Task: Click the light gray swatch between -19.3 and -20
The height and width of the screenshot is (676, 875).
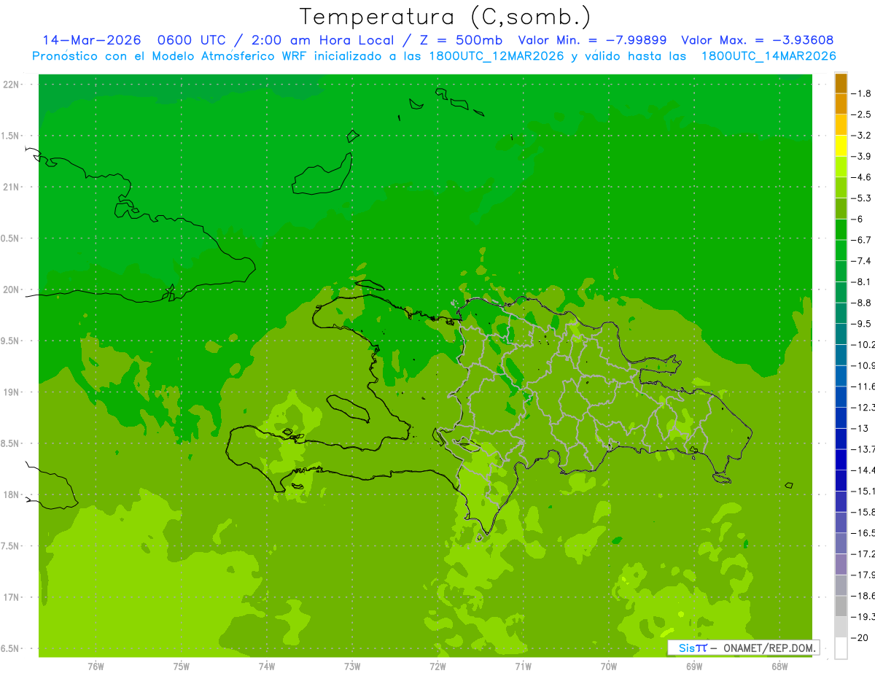Action: point(841,628)
